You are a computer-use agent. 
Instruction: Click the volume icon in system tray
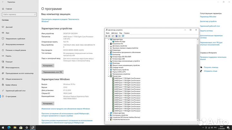(212, 128)
